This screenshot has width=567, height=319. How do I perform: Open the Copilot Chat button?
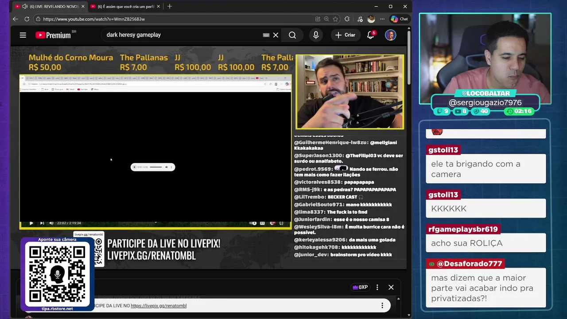pos(399,19)
